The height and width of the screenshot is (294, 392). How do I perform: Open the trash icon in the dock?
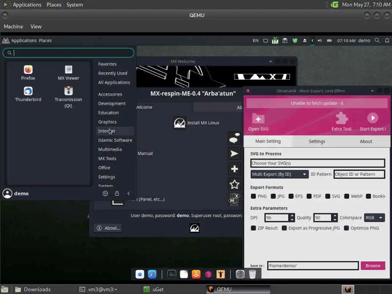253,274
